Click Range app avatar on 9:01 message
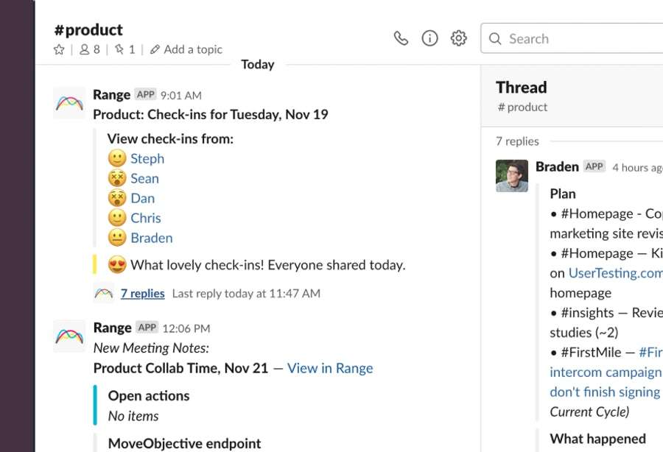The image size is (663, 452). [x=69, y=103]
